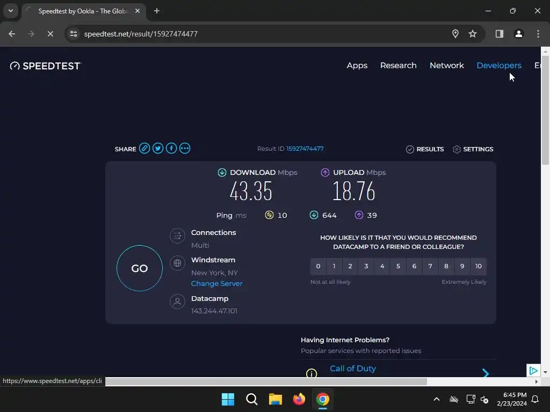The width and height of the screenshot is (550, 412).
Task: Start the test with GO
Action: (140, 268)
